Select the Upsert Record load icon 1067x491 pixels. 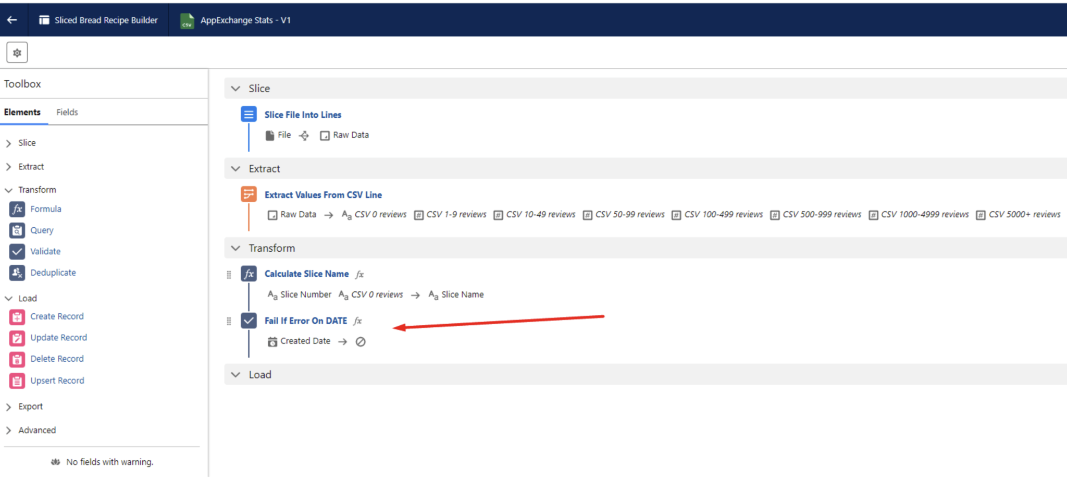(17, 380)
